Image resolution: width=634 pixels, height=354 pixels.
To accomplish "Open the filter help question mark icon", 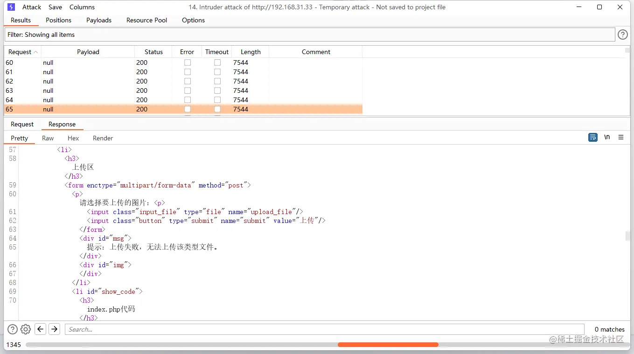I will [x=623, y=35].
